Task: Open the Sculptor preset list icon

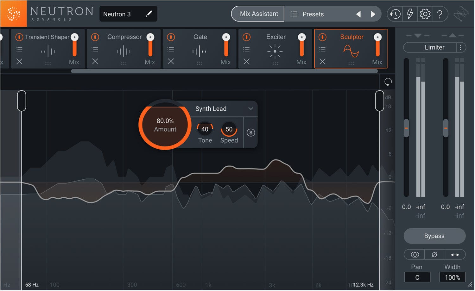Action: (x=322, y=50)
